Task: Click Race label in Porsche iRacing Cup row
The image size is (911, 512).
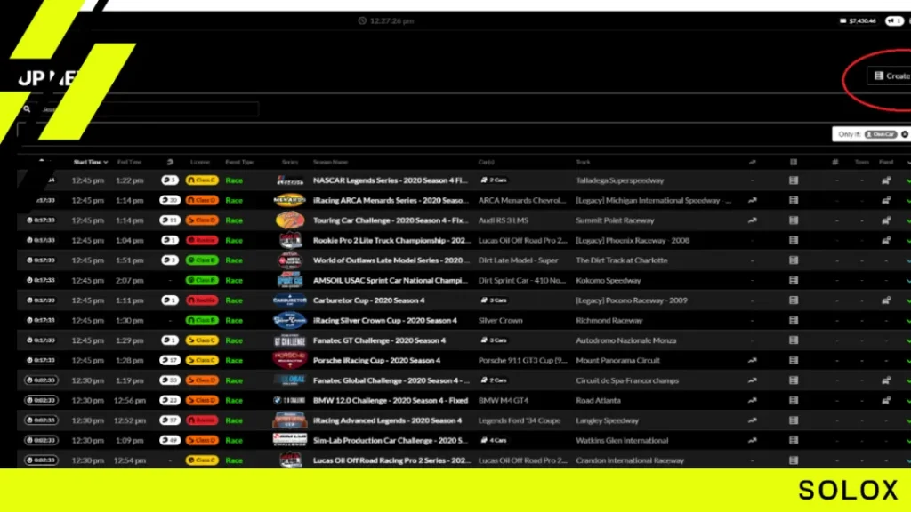Action: [234, 361]
